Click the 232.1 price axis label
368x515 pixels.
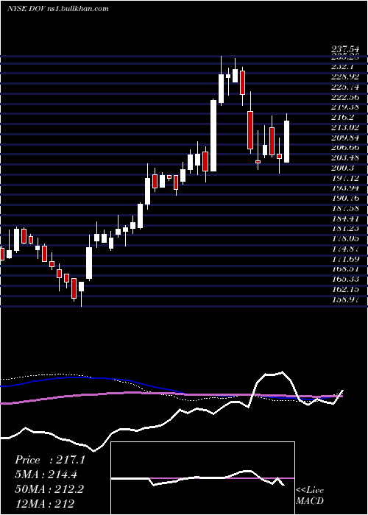point(342,66)
